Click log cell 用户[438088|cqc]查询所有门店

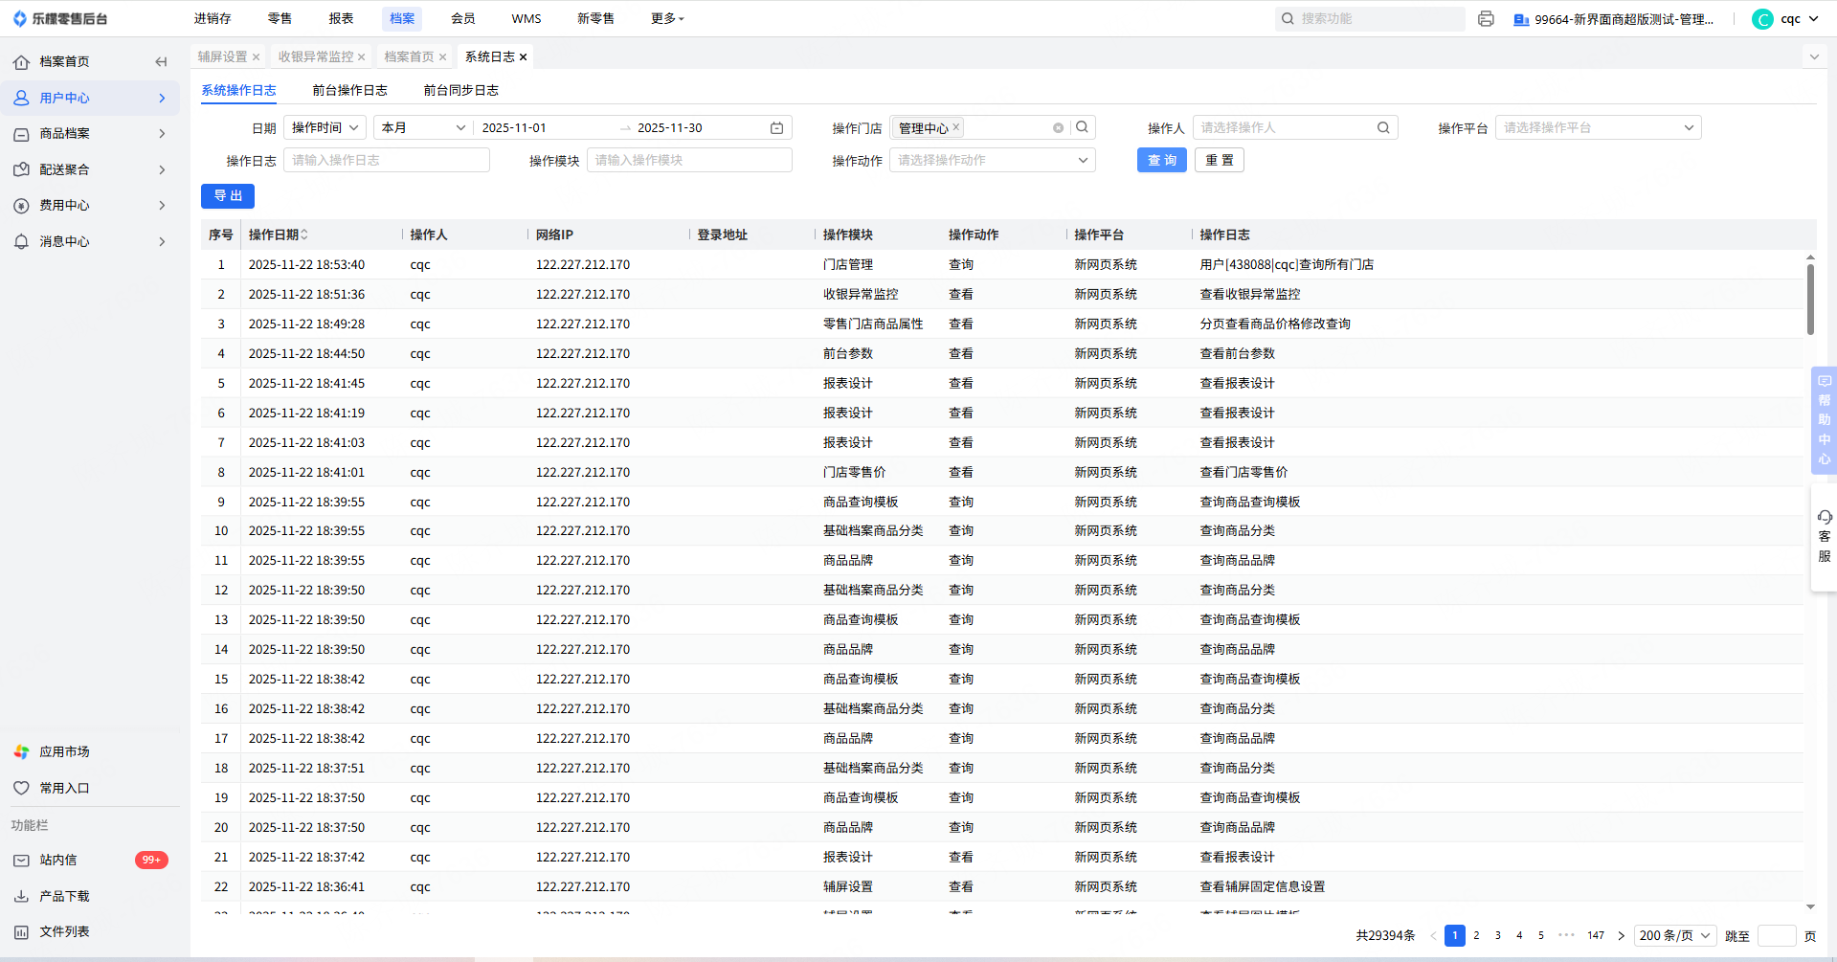pyautogui.click(x=1287, y=265)
